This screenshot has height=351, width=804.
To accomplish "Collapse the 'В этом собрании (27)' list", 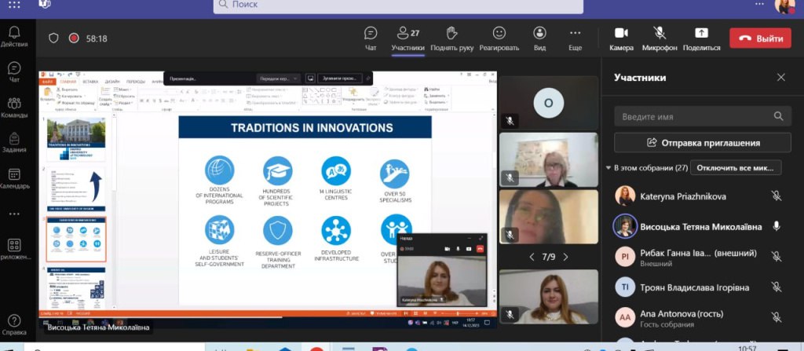I will tap(608, 168).
